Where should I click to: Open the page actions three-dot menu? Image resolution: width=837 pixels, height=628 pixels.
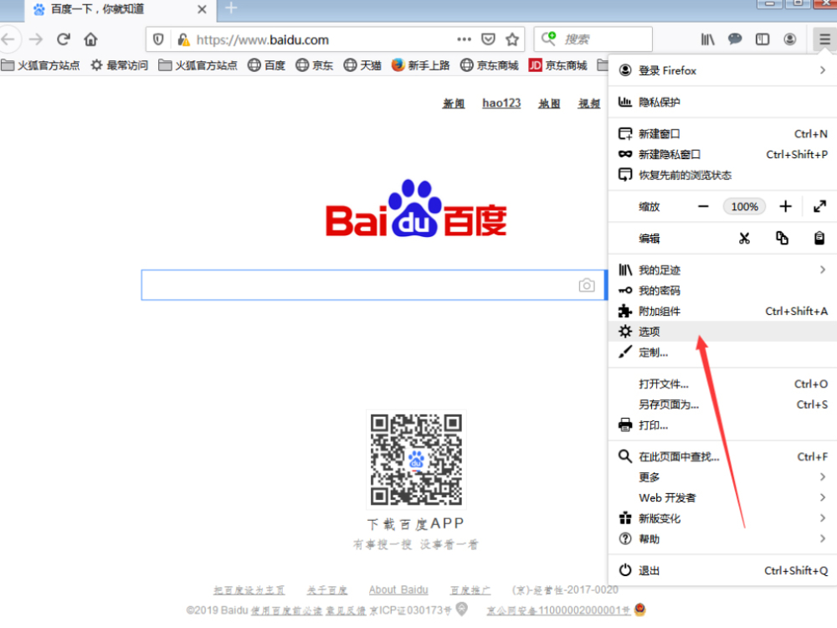click(x=464, y=39)
